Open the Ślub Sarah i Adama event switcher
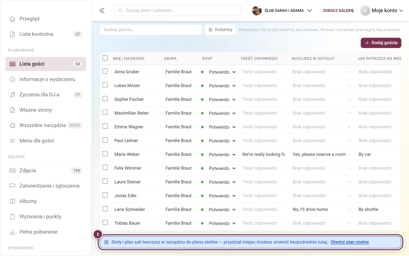 coord(282,11)
